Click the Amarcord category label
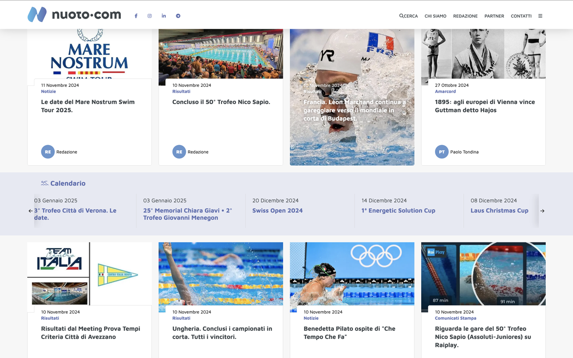Viewport: 573px width, 358px height. [446, 92]
